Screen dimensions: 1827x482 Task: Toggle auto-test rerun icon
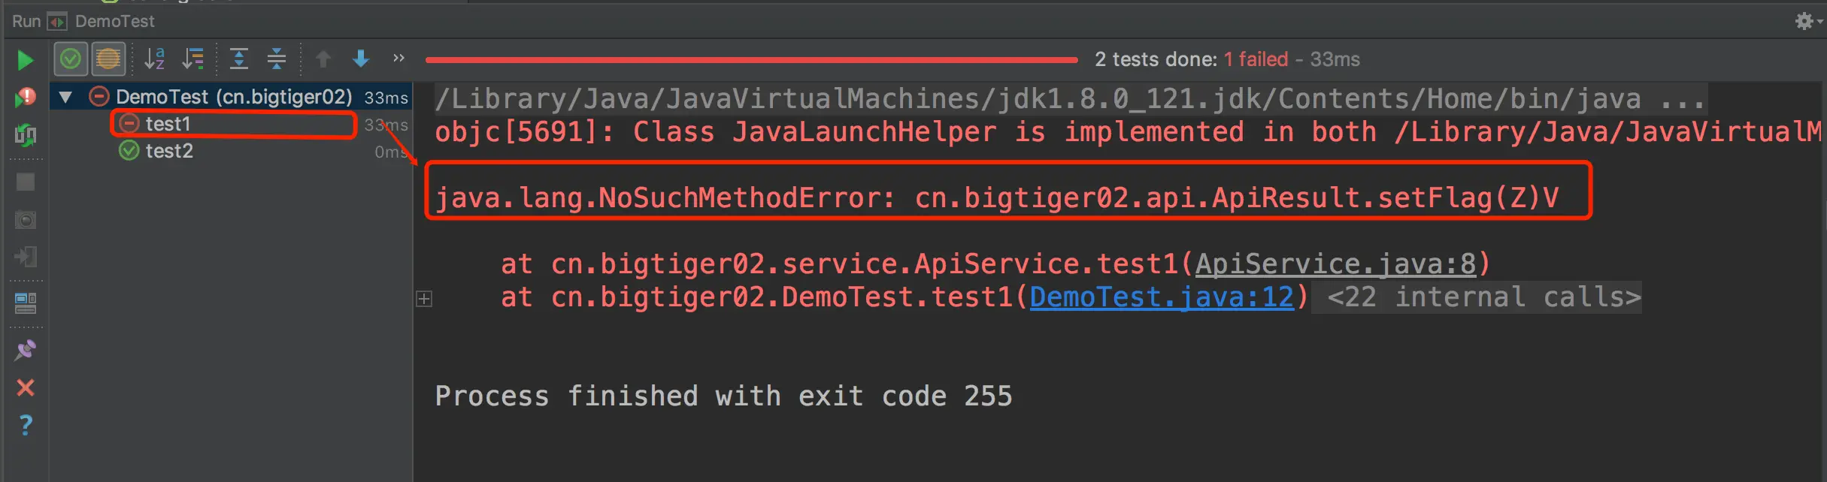point(25,135)
